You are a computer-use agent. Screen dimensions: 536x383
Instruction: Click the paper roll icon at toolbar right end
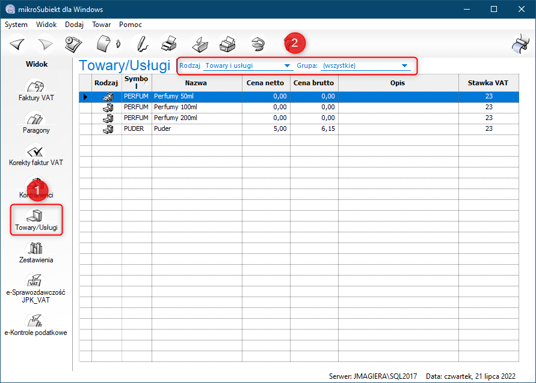click(520, 44)
